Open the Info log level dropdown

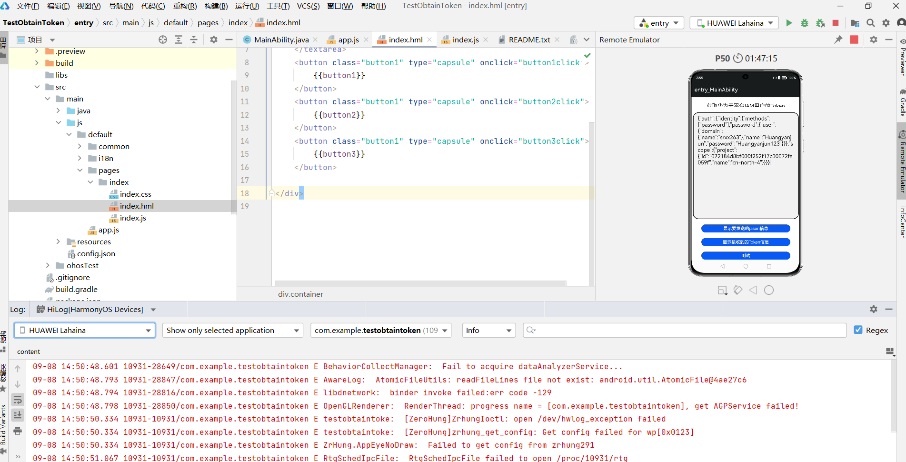point(489,330)
